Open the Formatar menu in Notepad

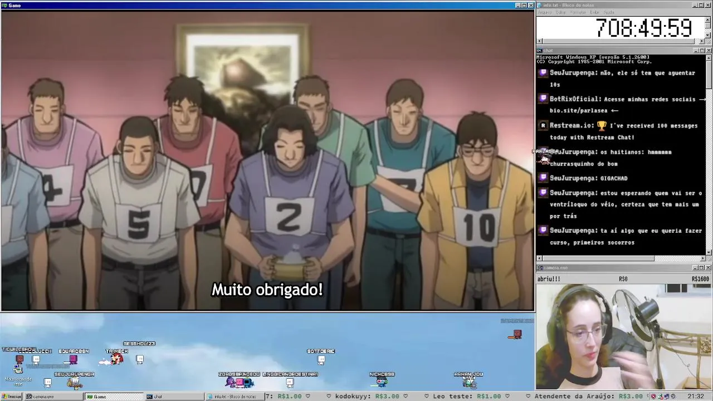(x=578, y=12)
